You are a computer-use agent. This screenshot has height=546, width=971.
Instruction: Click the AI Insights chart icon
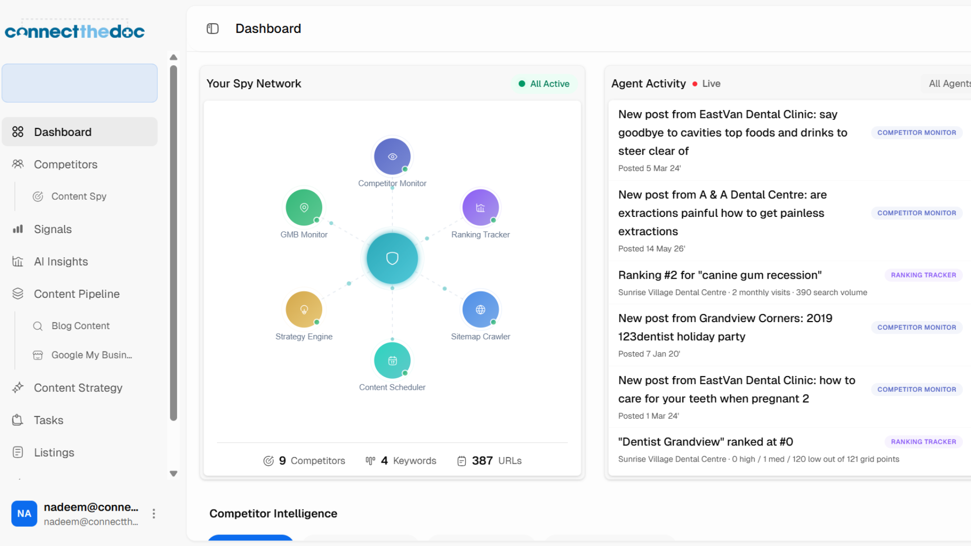18,261
